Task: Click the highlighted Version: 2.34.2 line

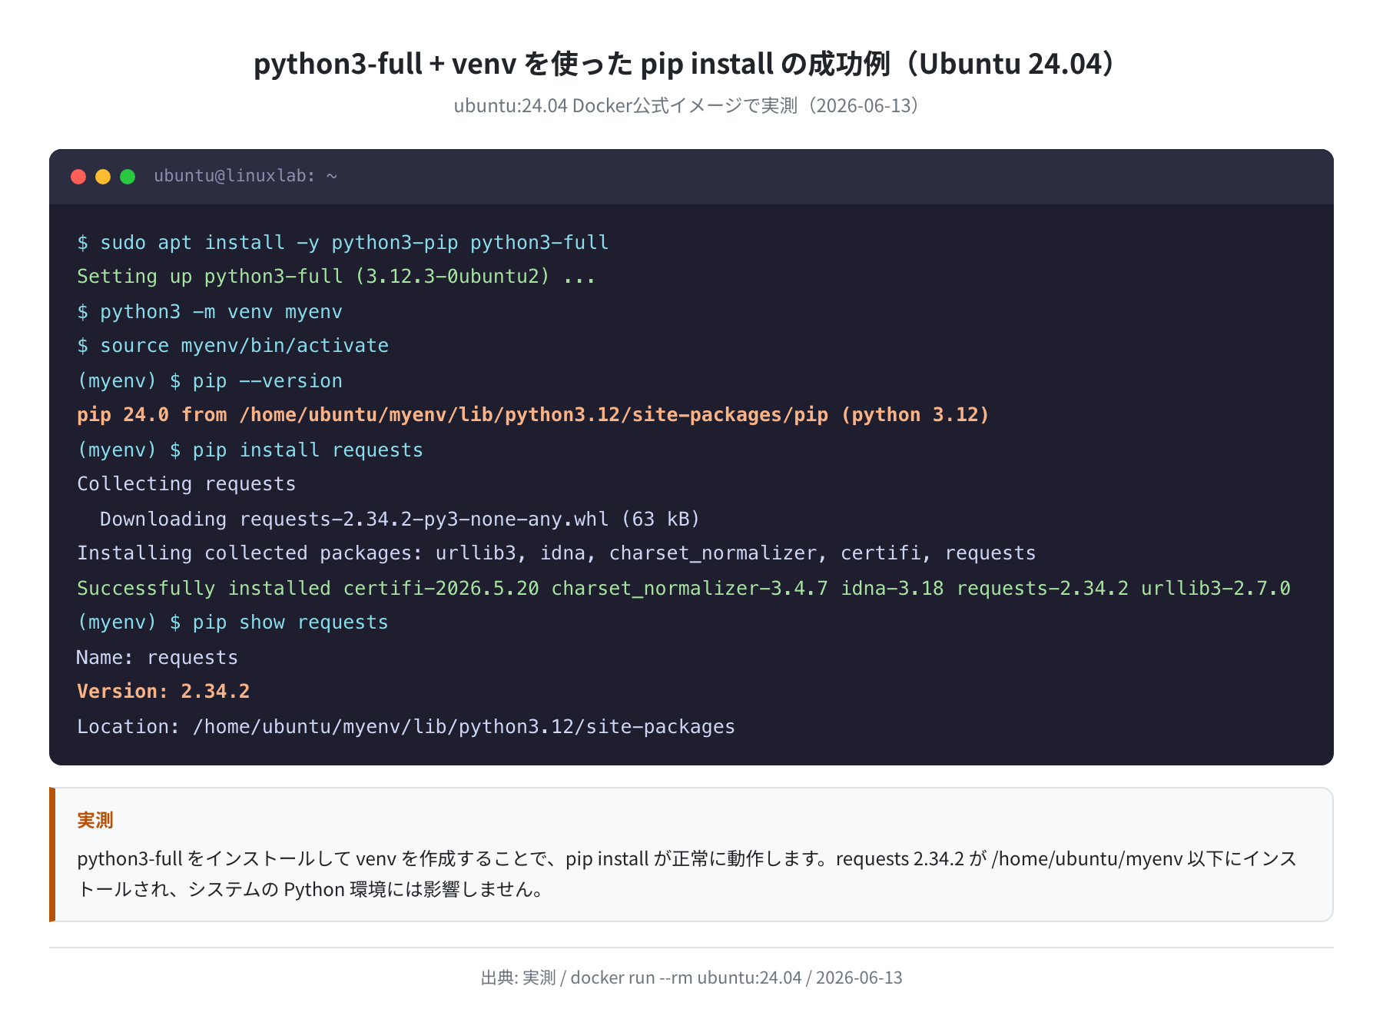Action: click(164, 692)
